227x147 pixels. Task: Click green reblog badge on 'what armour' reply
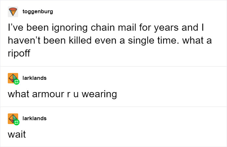coord(17,82)
